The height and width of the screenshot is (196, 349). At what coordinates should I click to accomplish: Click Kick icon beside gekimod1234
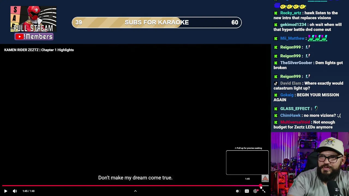276,25
